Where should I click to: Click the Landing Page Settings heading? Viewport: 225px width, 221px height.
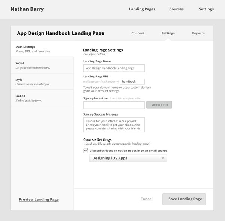103,50
